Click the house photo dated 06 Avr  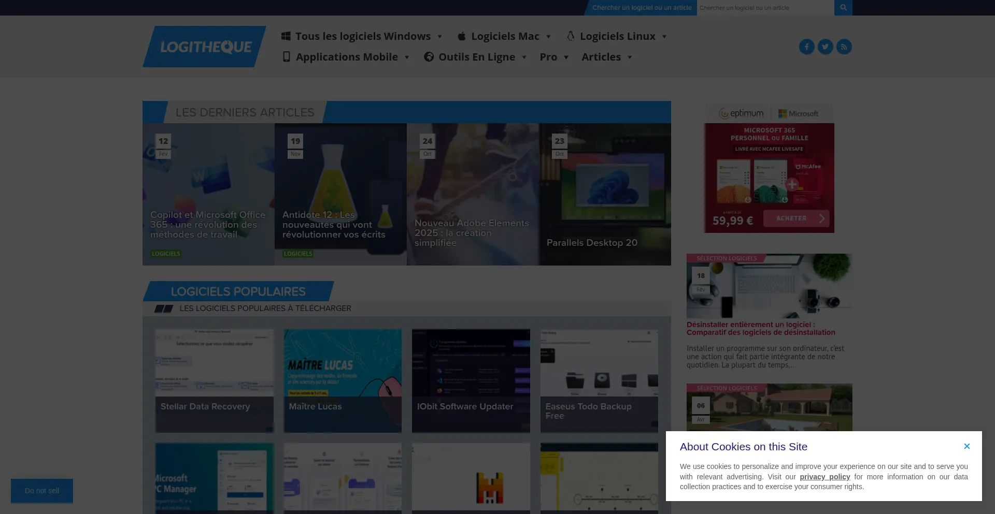pos(769,407)
